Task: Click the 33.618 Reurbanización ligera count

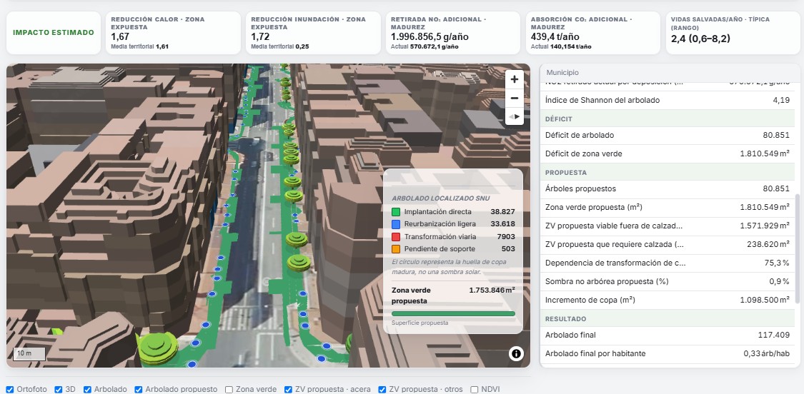Action: point(502,224)
